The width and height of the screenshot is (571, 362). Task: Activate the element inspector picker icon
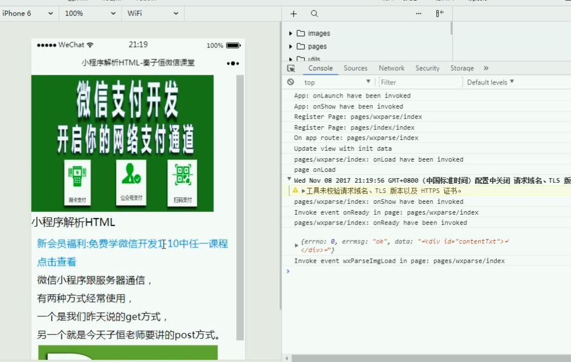tap(291, 69)
